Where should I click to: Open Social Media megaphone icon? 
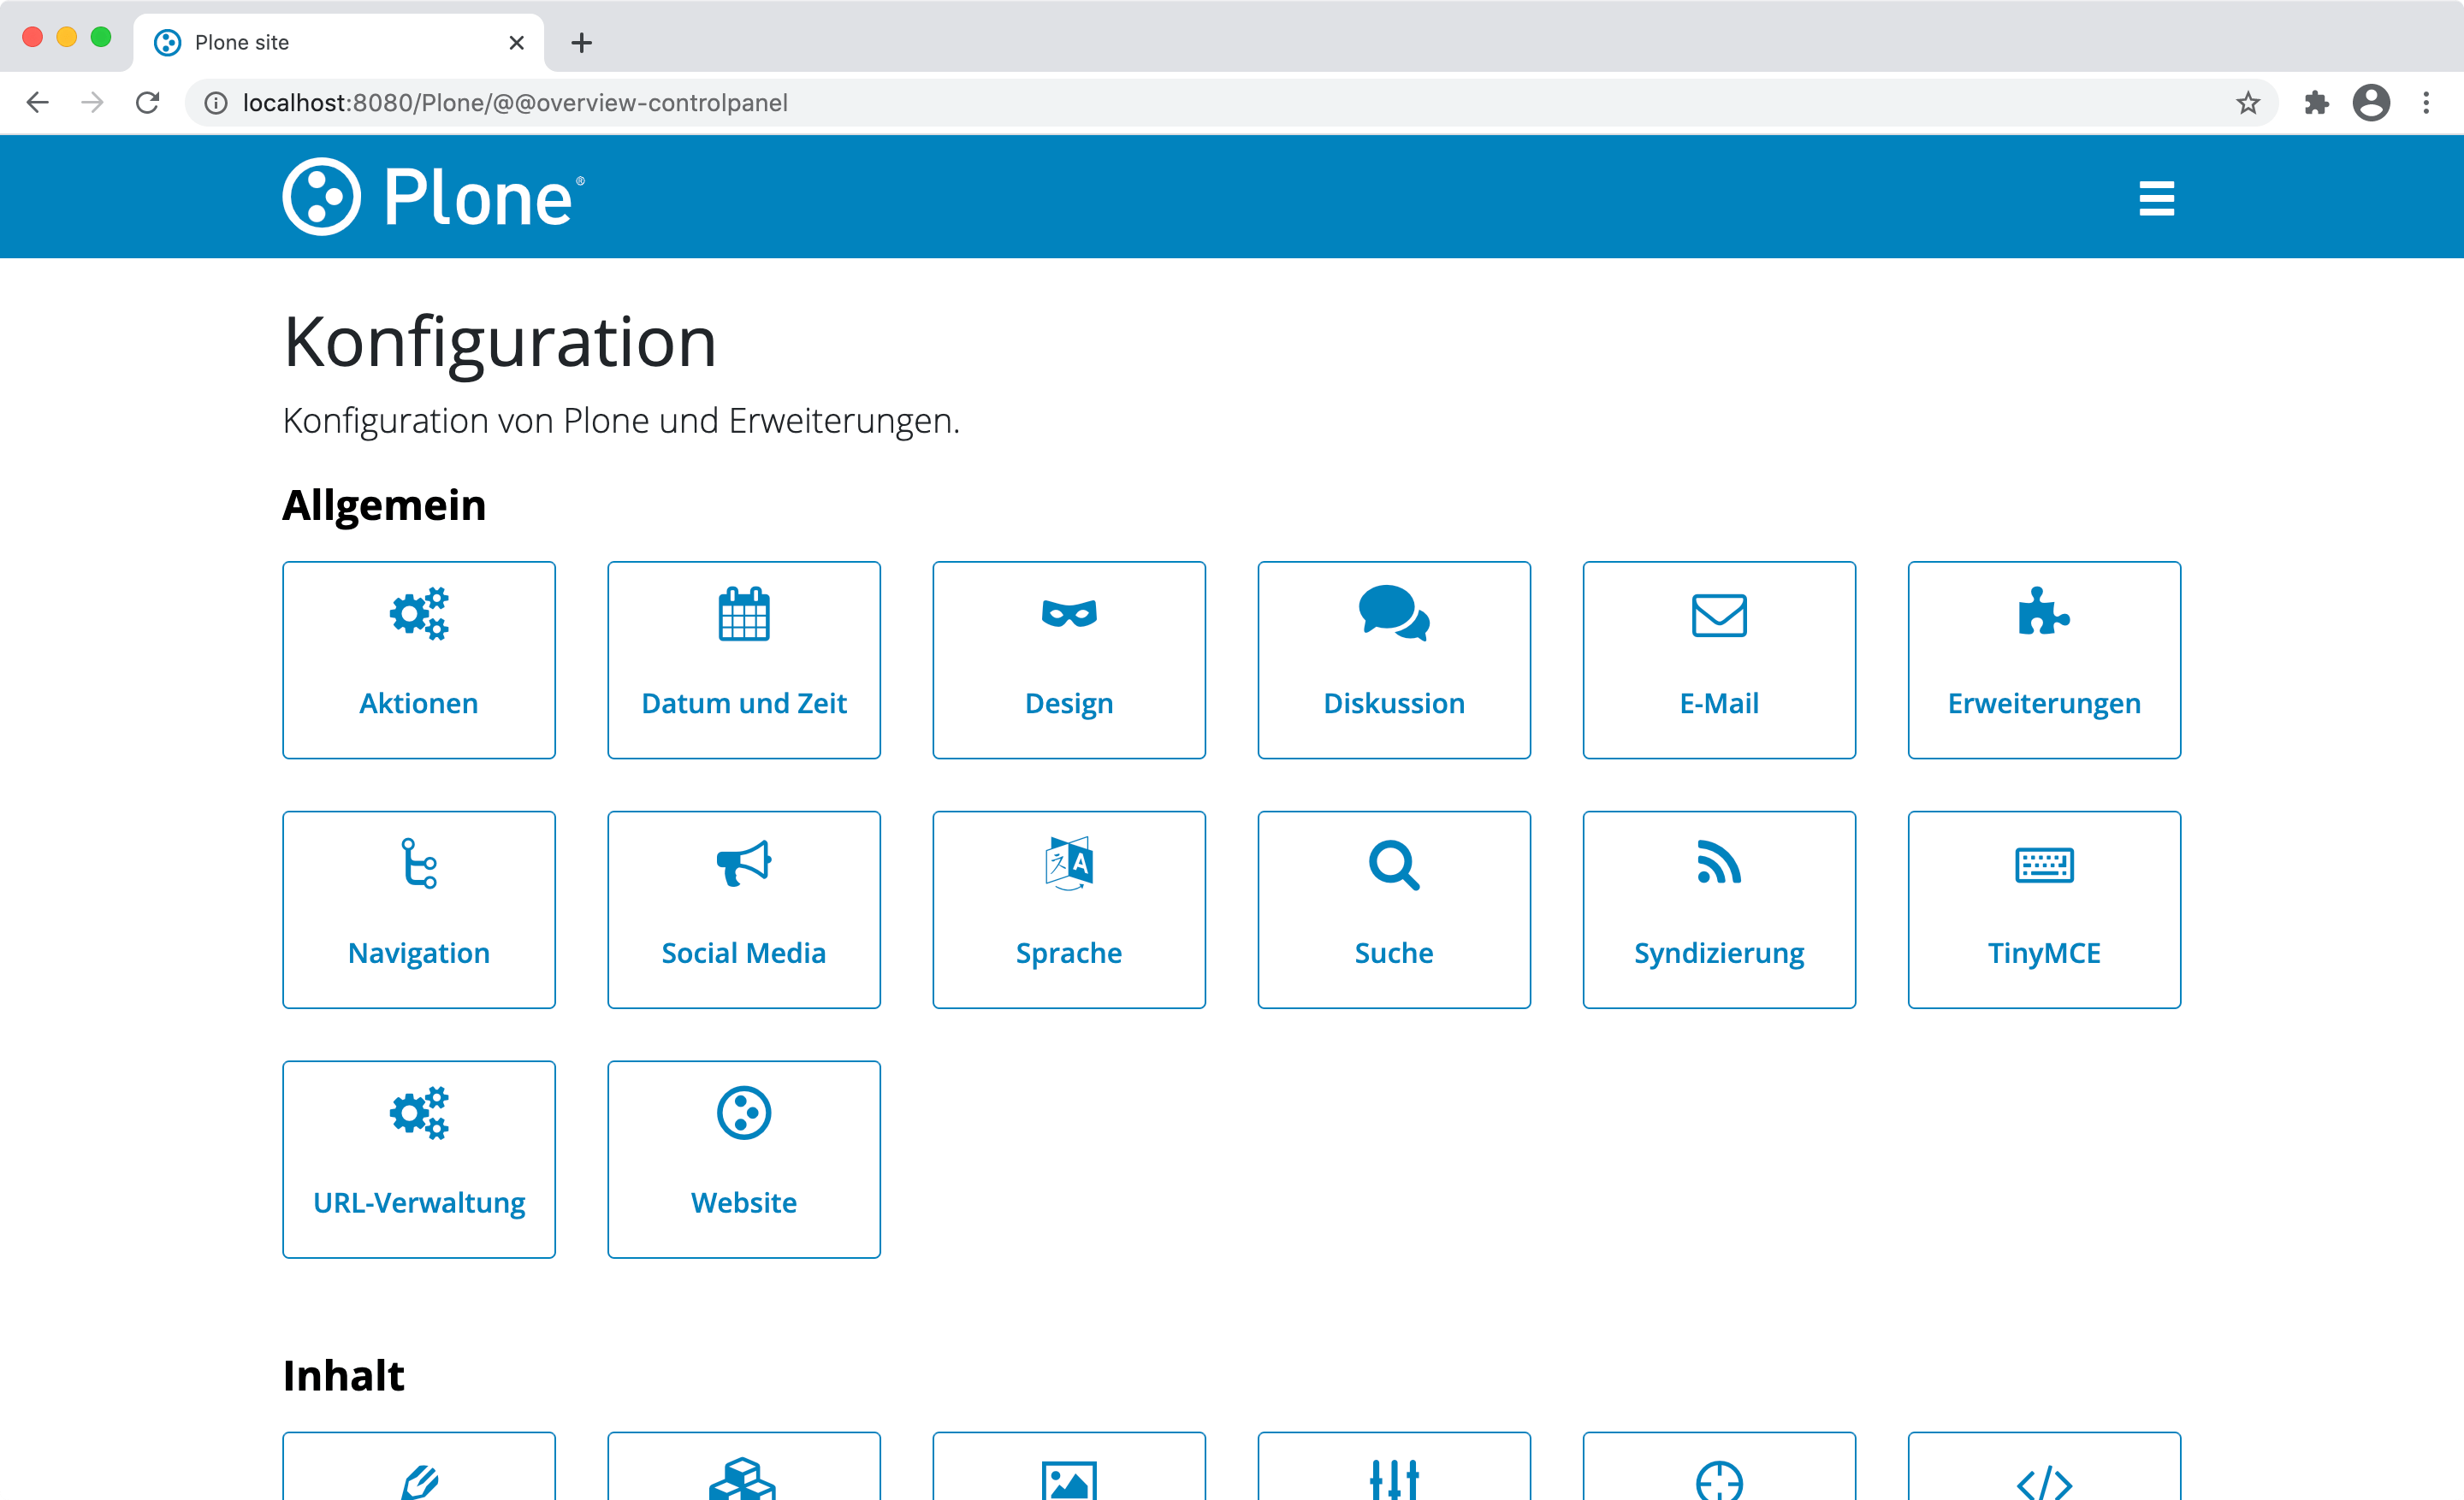(x=743, y=864)
